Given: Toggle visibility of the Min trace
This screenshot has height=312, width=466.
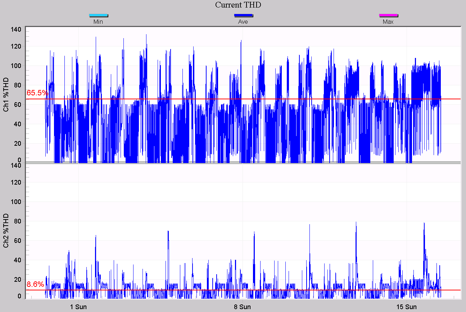Looking at the screenshot, I should click(98, 15).
